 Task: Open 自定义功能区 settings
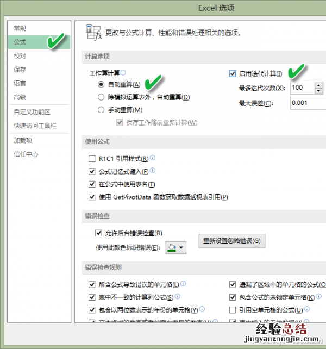click(x=39, y=112)
